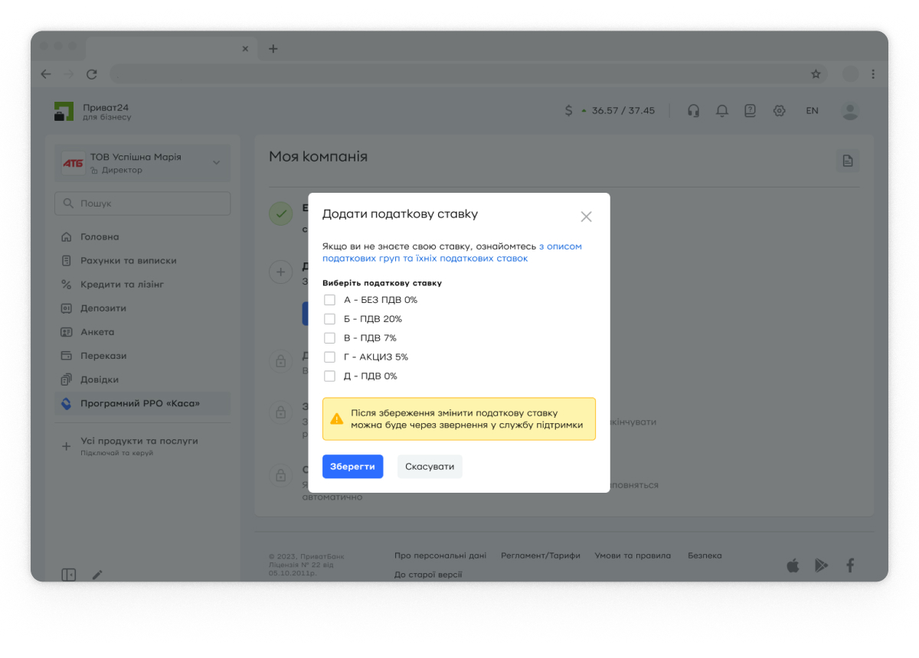
Task: Click the document icon in Моя компанія
Action: click(847, 161)
